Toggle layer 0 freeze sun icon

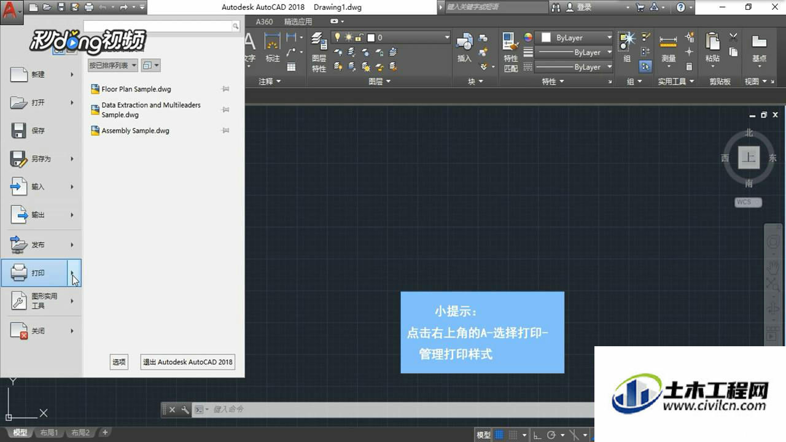pyautogui.click(x=348, y=37)
